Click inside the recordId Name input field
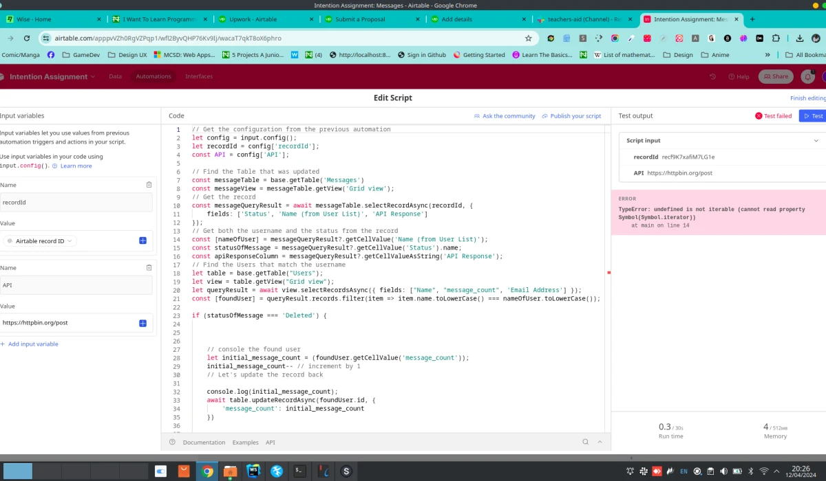The height and width of the screenshot is (481, 826). click(x=76, y=201)
